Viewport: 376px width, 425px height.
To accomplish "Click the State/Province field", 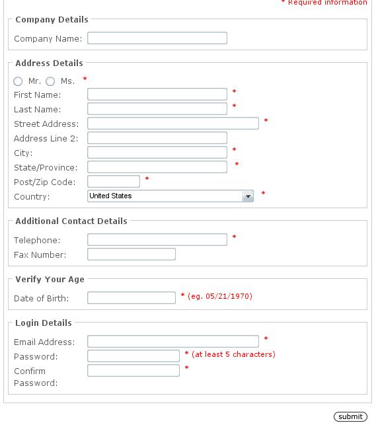I will click(157, 167).
